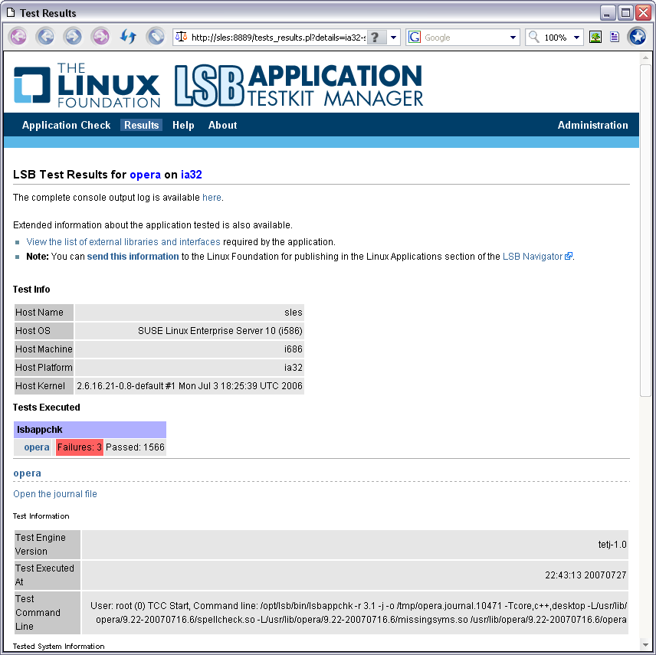Click the opera section heading link
This screenshot has width=656, height=655.
point(27,473)
